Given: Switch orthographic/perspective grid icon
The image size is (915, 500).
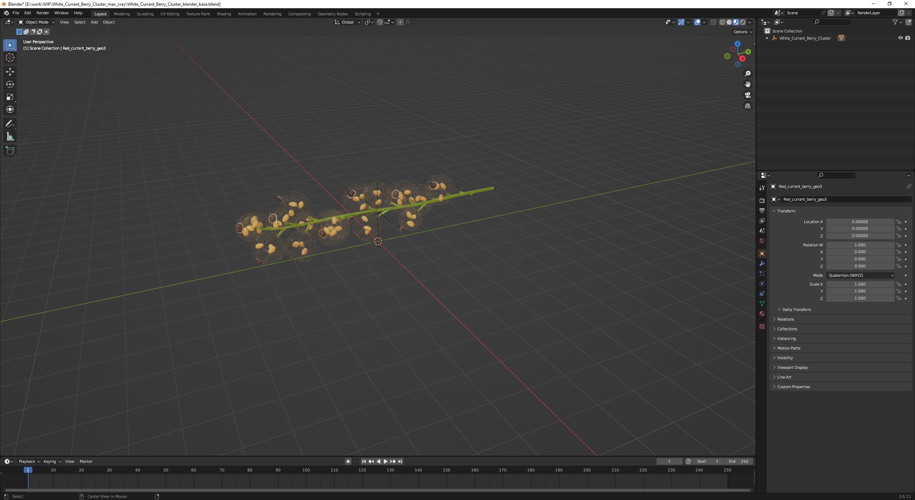Looking at the screenshot, I should pyautogui.click(x=747, y=106).
